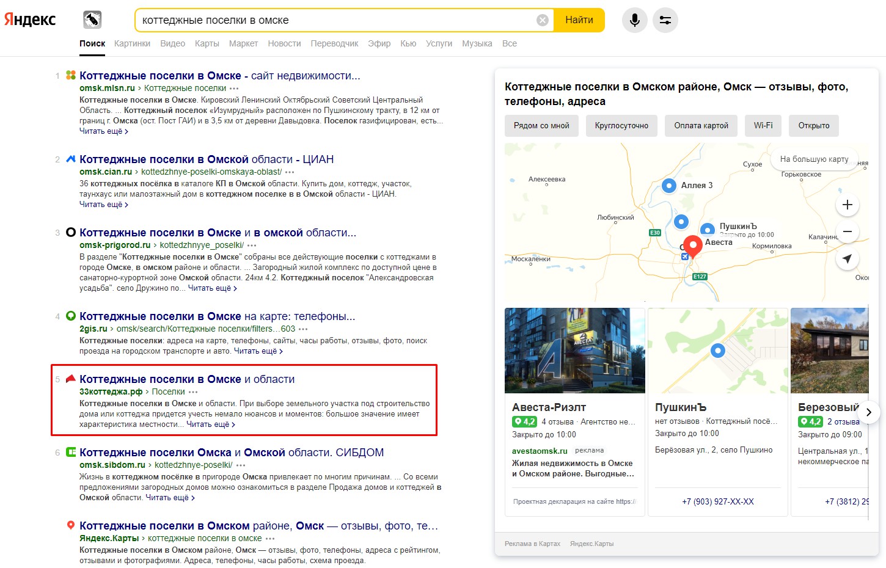Viewport: 886px width, 568px height.
Task: Open the three-dot menu of omsk.cian.ru result
Action: click(x=290, y=172)
